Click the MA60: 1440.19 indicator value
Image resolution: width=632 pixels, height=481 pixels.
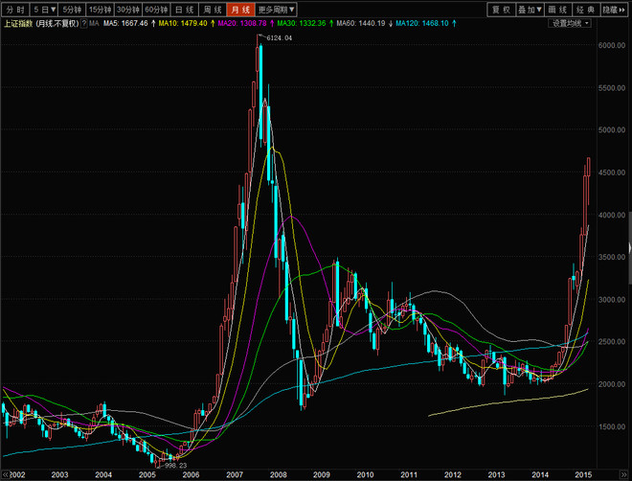pos(361,23)
